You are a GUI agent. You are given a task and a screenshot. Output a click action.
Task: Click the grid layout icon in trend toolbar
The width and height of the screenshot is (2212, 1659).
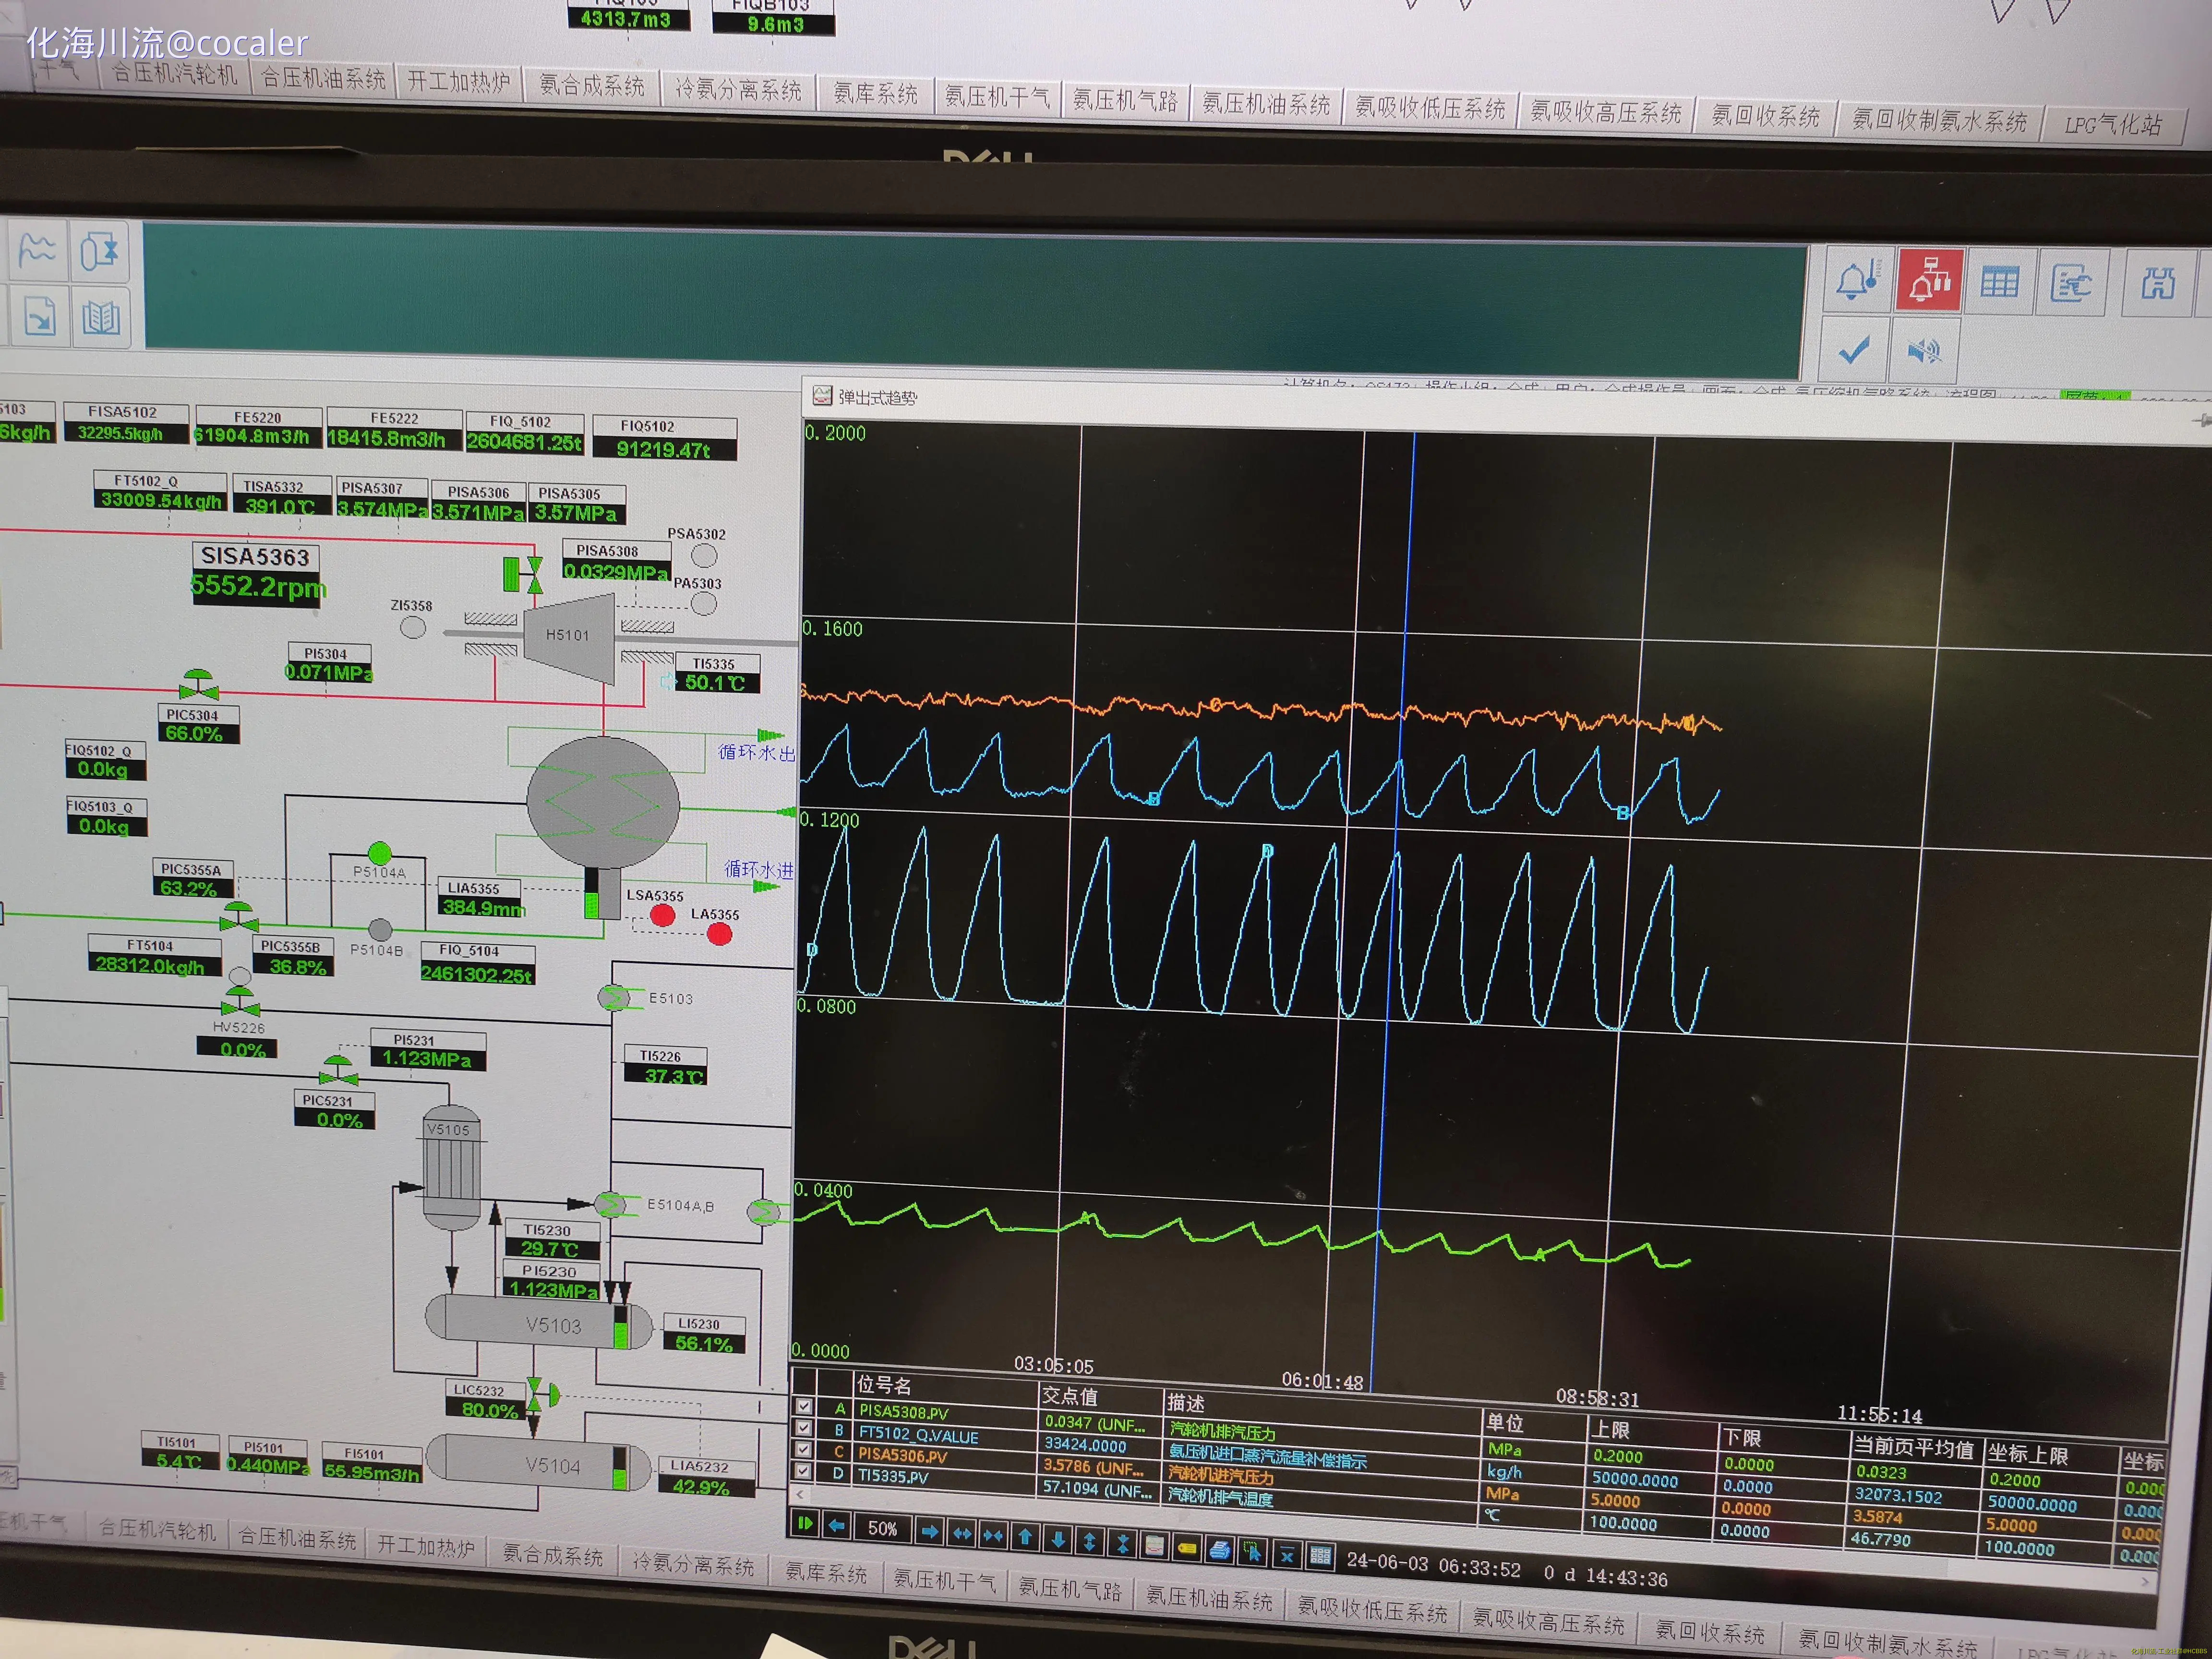[x=1320, y=1555]
